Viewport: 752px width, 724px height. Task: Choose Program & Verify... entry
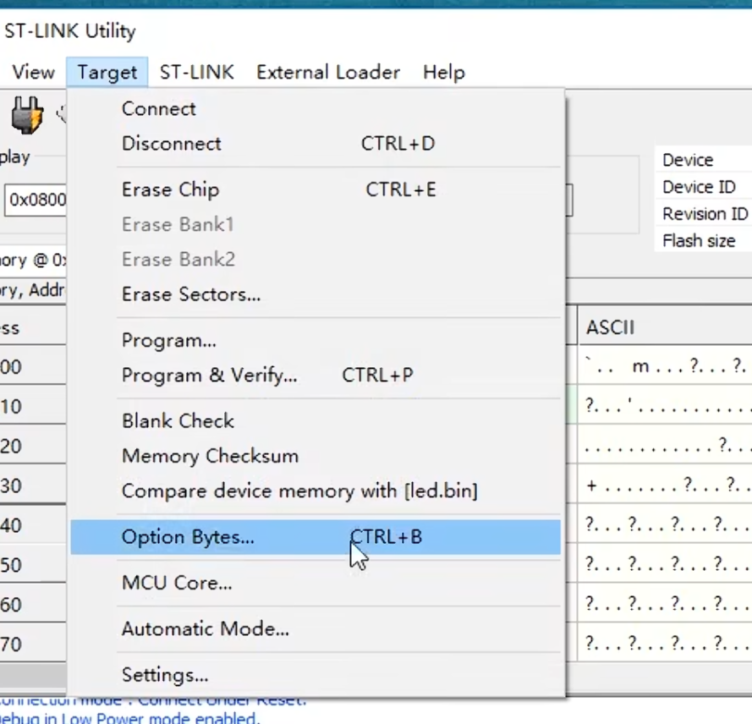tap(315, 375)
